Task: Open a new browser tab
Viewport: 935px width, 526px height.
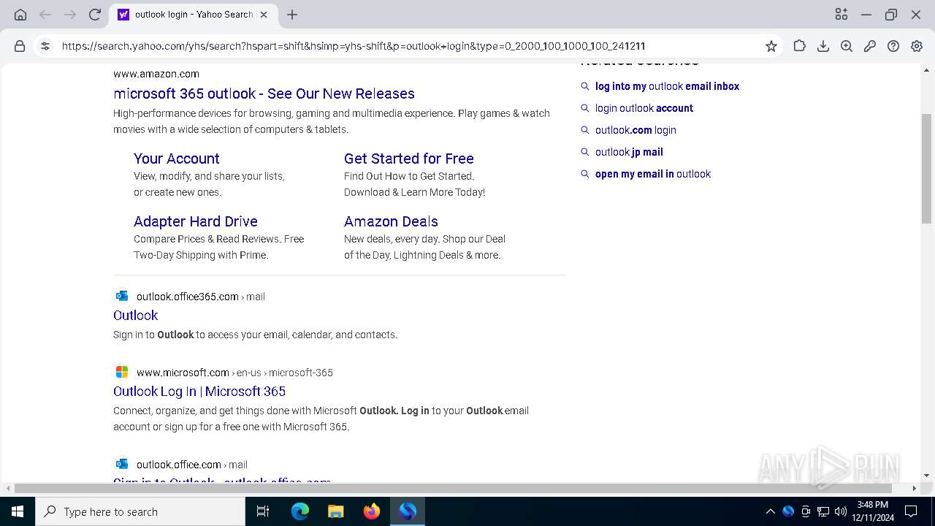Action: [292, 15]
